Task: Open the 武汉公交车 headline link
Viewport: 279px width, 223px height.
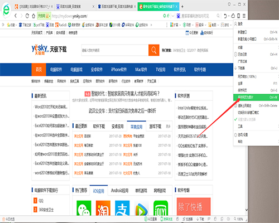Action: [x=122, y=111]
